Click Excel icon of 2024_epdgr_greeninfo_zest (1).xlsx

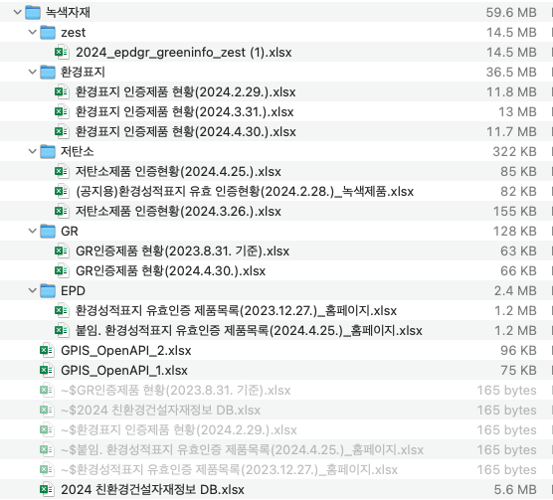click(x=62, y=52)
